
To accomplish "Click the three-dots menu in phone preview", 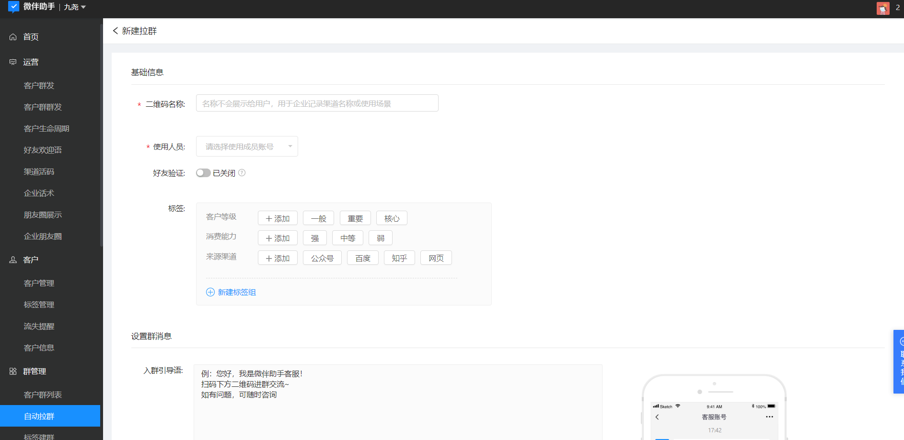I will [x=769, y=417].
